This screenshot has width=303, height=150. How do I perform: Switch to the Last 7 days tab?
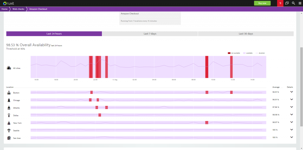point(150,34)
